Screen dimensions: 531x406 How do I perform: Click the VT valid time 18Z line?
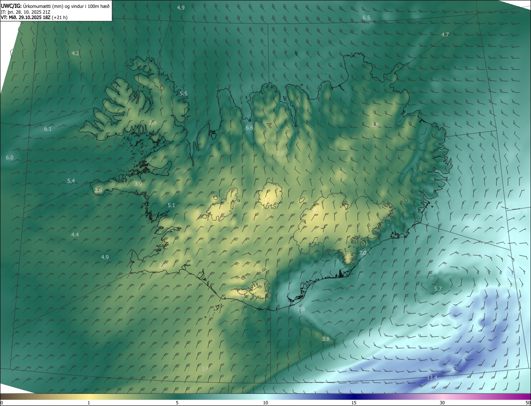click(34, 17)
